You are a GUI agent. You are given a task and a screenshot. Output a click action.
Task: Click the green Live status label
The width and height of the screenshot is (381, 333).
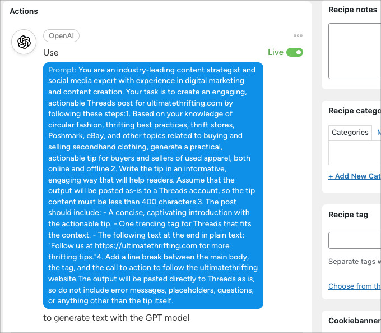click(x=276, y=52)
